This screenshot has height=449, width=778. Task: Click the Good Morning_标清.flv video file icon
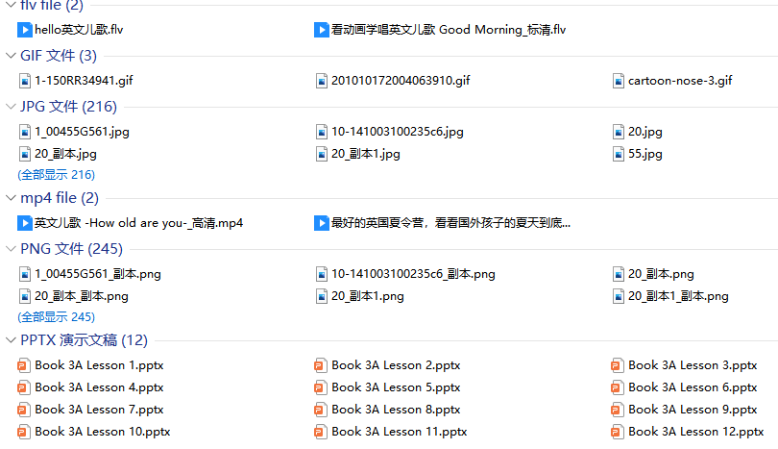[x=321, y=30]
